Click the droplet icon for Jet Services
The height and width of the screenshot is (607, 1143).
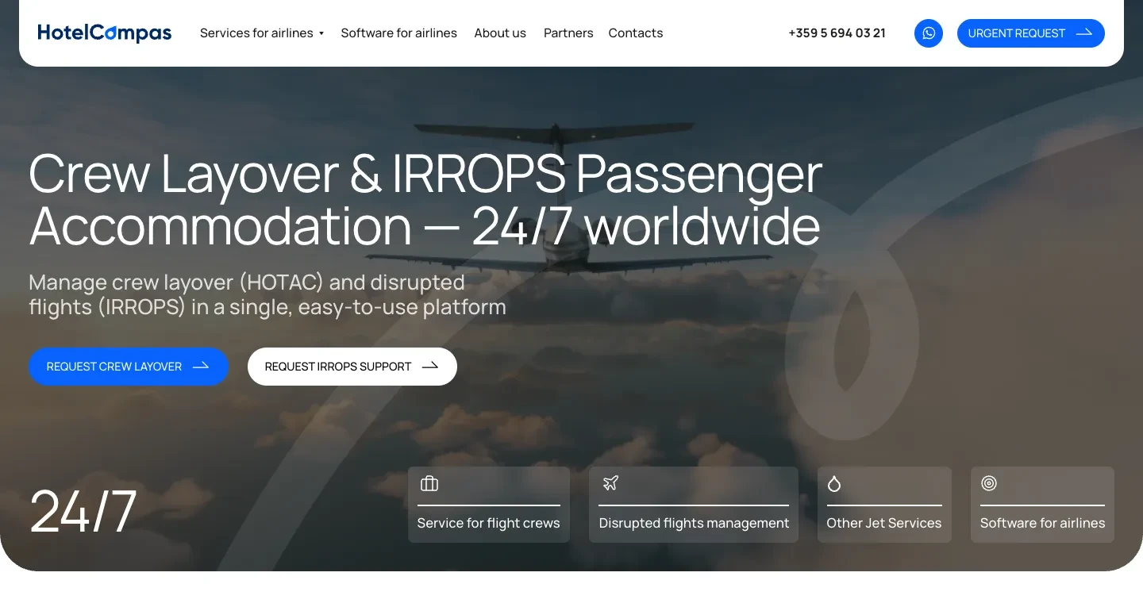(834, 483)
